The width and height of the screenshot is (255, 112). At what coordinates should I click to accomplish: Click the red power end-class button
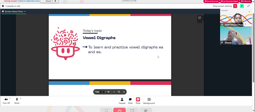pyautogui.click(x=120, y=110)
